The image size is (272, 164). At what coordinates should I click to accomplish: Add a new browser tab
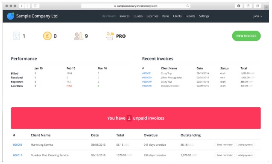(x=266, y=7)
